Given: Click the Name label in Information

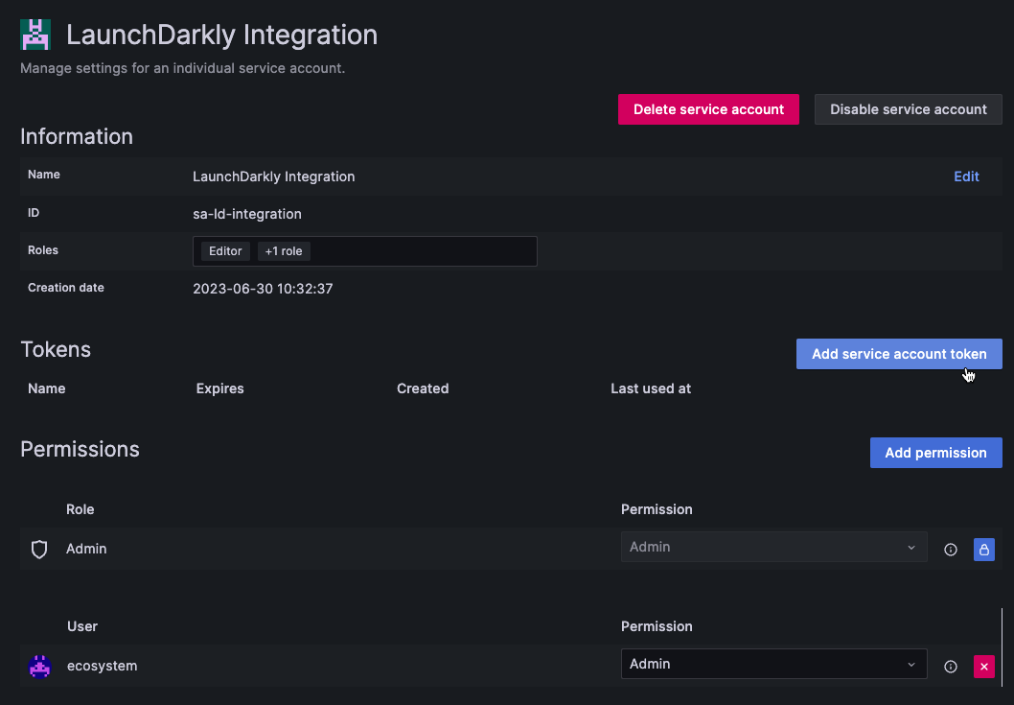Looking at the screenshot, I should click(44, 175).
